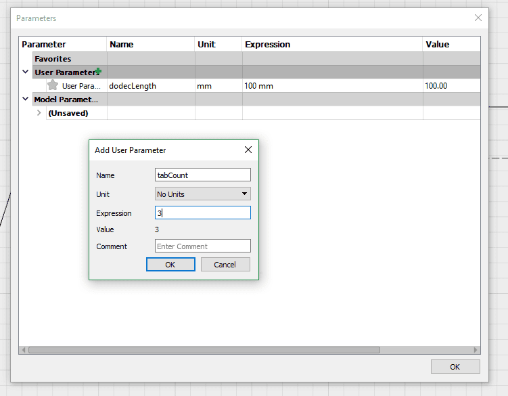This screenshot has width=508, height=396.
Task: Click the dodecLength name cell
Action: [151, 85]
